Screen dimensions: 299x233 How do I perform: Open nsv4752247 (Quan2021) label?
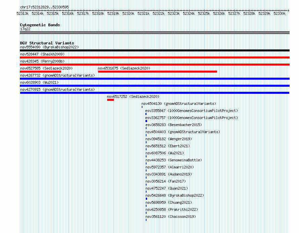pyautogui.click(x=167, y=188)
